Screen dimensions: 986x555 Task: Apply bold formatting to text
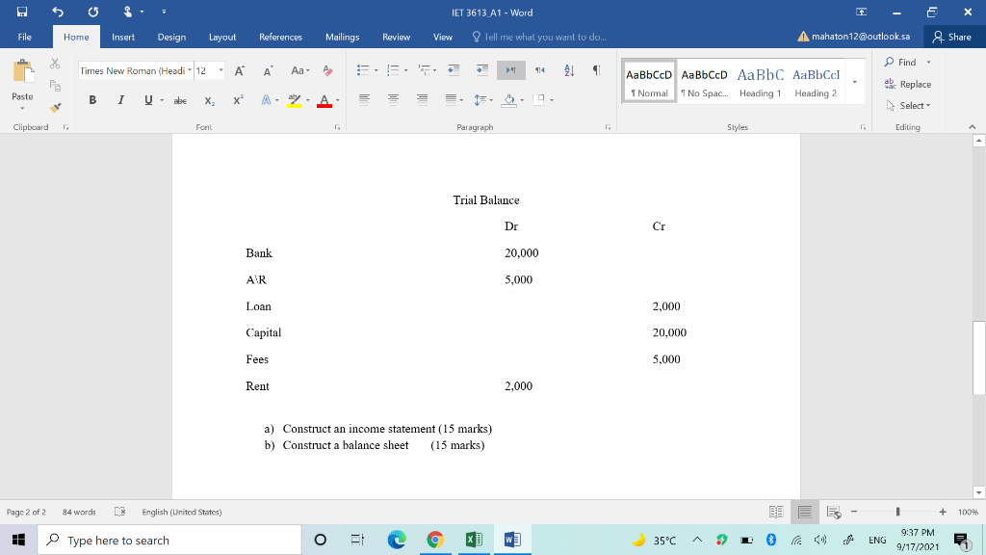click(92, 99)
